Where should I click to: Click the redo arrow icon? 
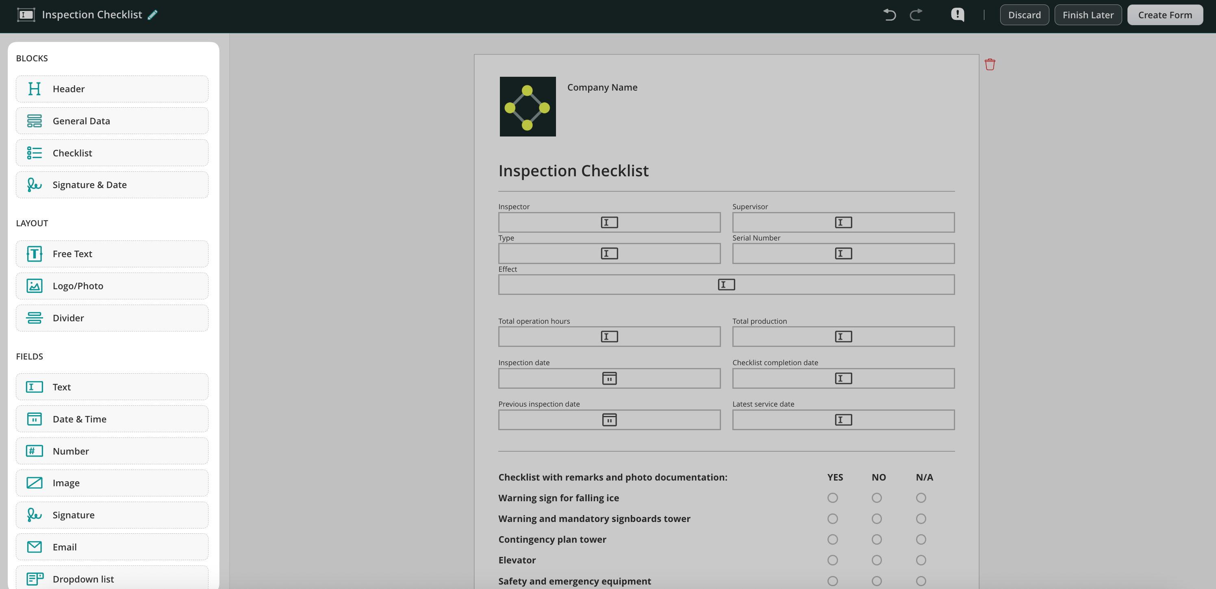coord(916,15)
